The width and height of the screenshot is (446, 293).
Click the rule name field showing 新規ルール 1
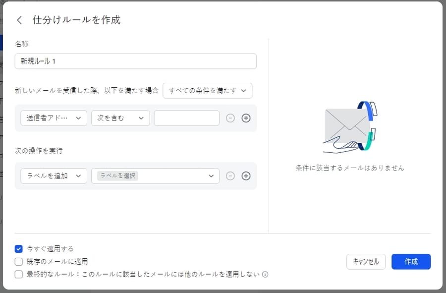[135, 61]
